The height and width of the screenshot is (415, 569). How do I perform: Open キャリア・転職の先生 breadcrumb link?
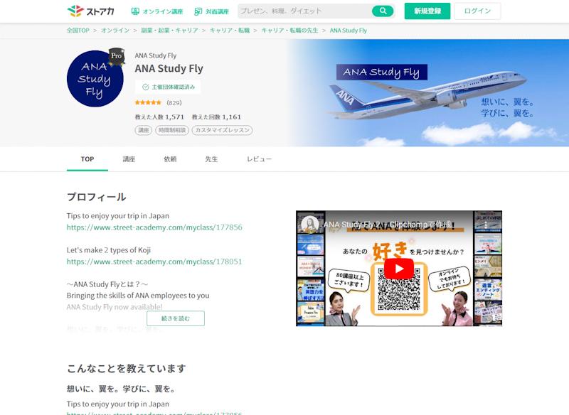point(289,31)
